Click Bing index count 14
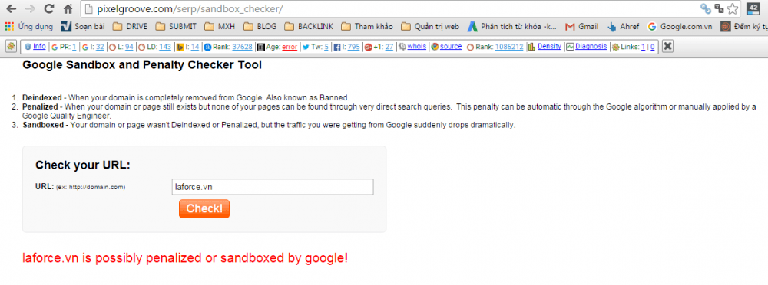The width and height of the screenshot is (768, 285). pyautogui.click(x=195, y=47)
